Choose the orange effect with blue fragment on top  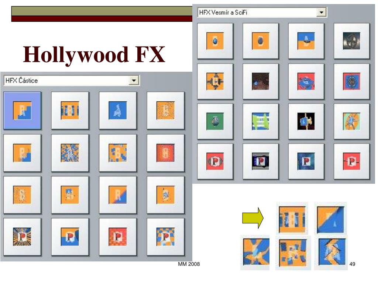(70, 195)
